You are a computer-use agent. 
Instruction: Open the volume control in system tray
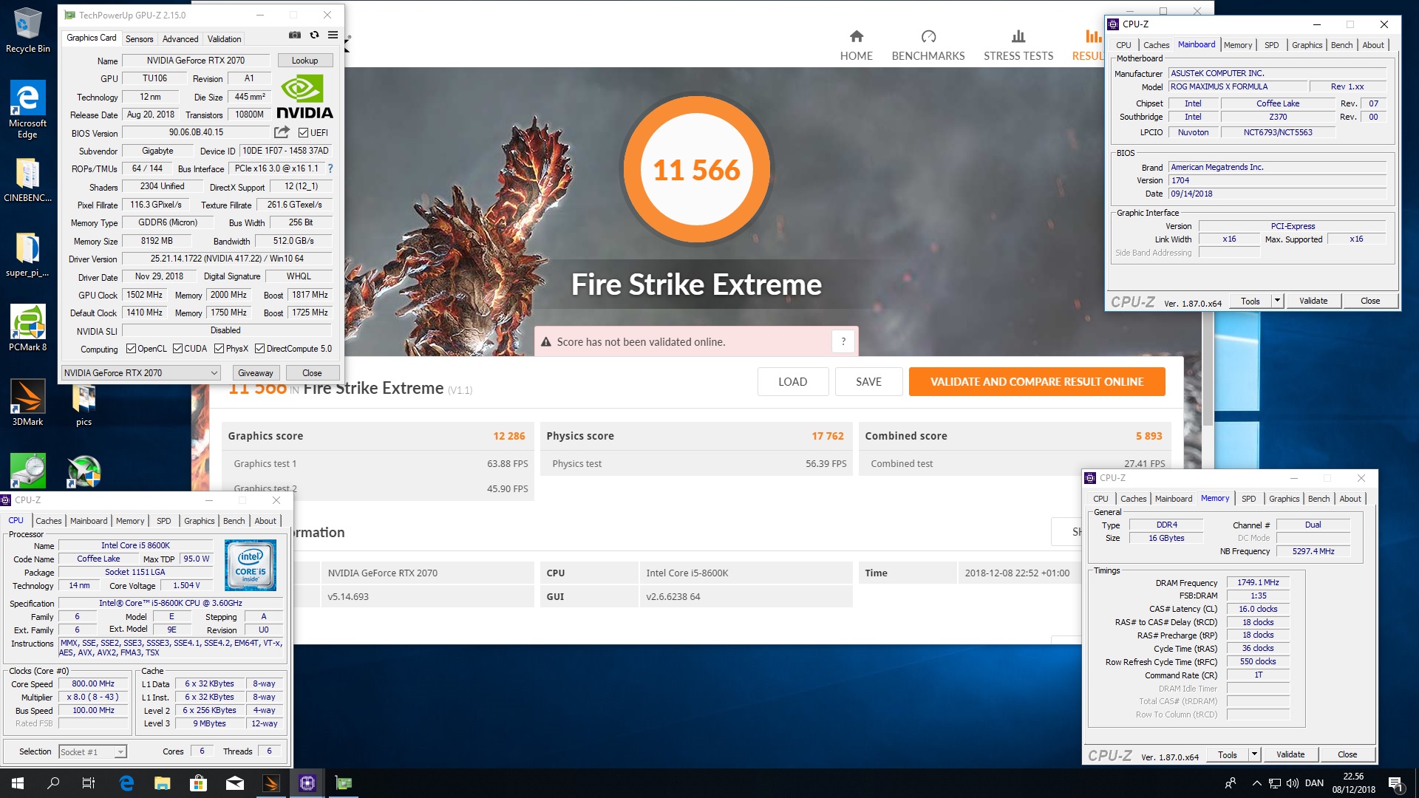(1292, 783)
